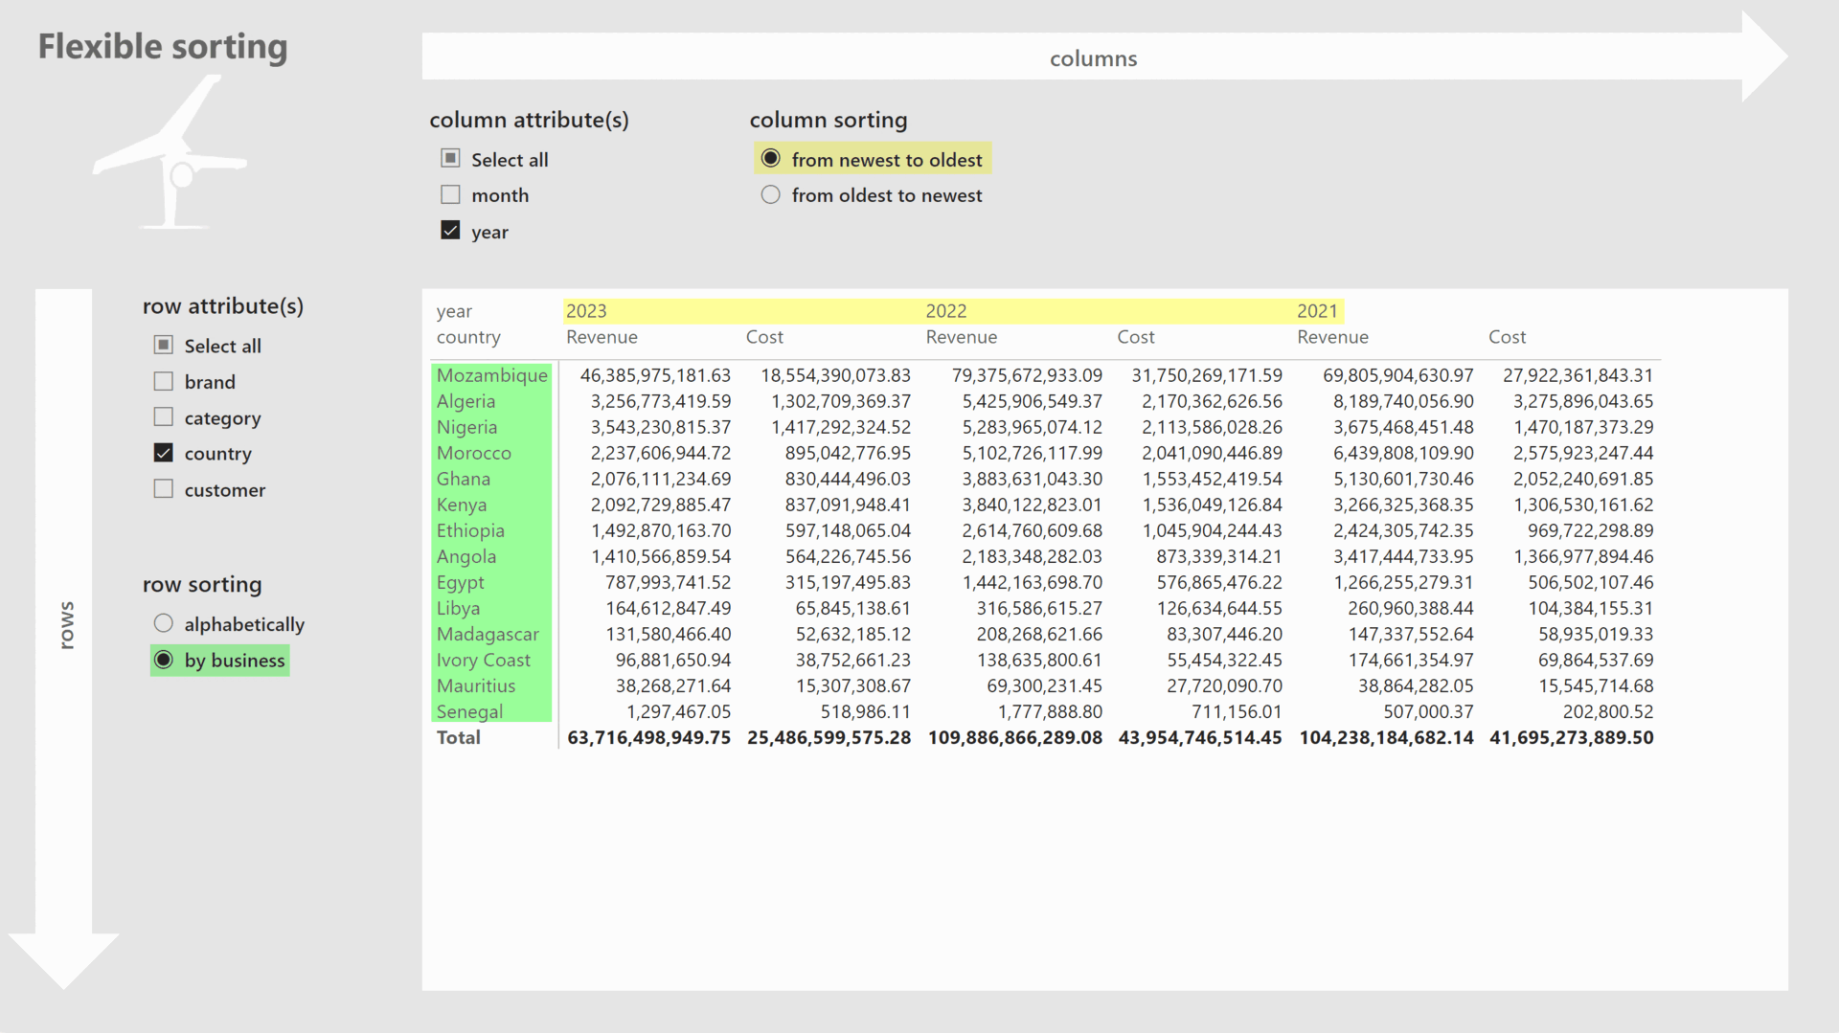Click the 2023 year column header
Image resolution: width=1839 pixels, height=1033 pixels.
click(x=586, y=310)
